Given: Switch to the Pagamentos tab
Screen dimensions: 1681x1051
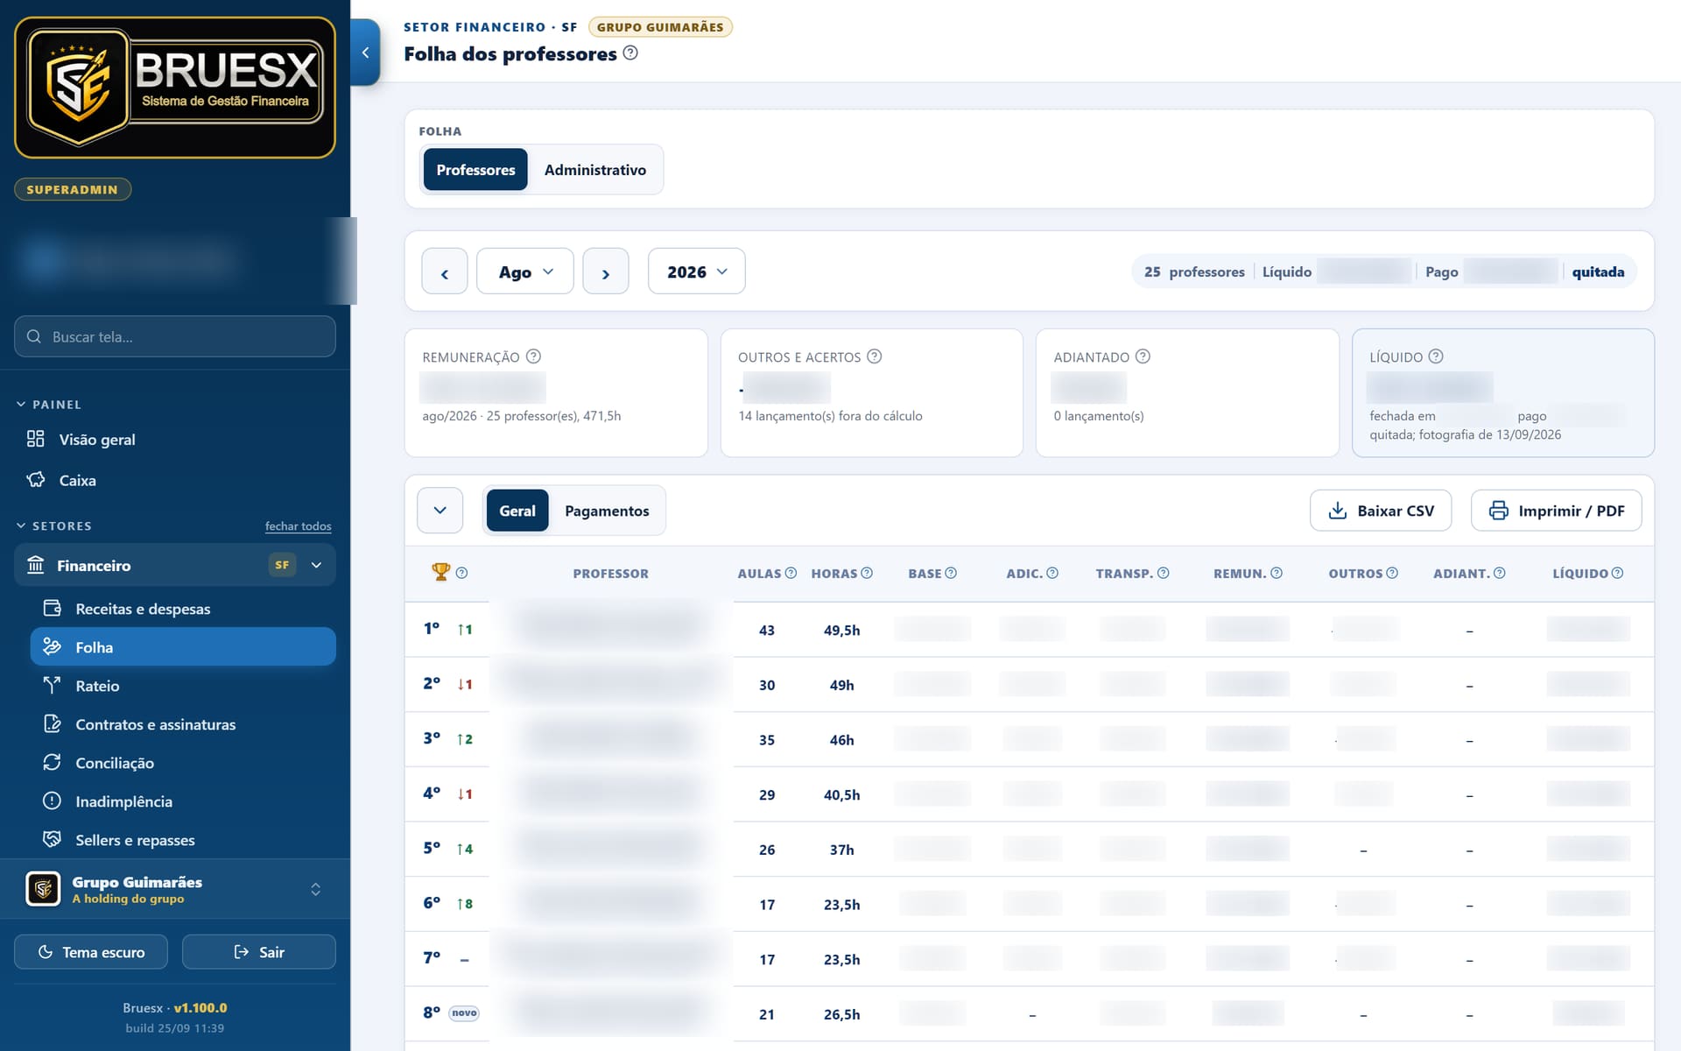Looking at the screenshot, I should [607, 511].
